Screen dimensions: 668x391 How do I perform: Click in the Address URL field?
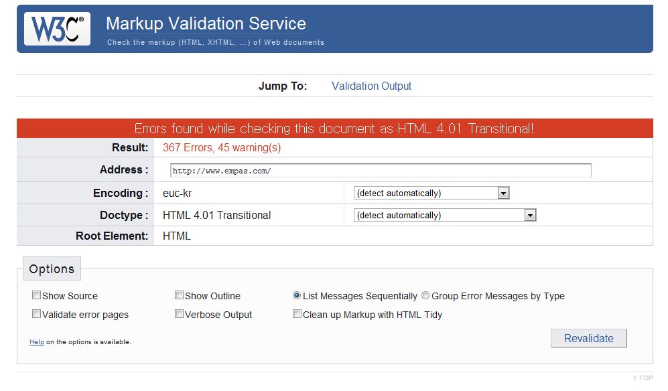click(381, 170)
